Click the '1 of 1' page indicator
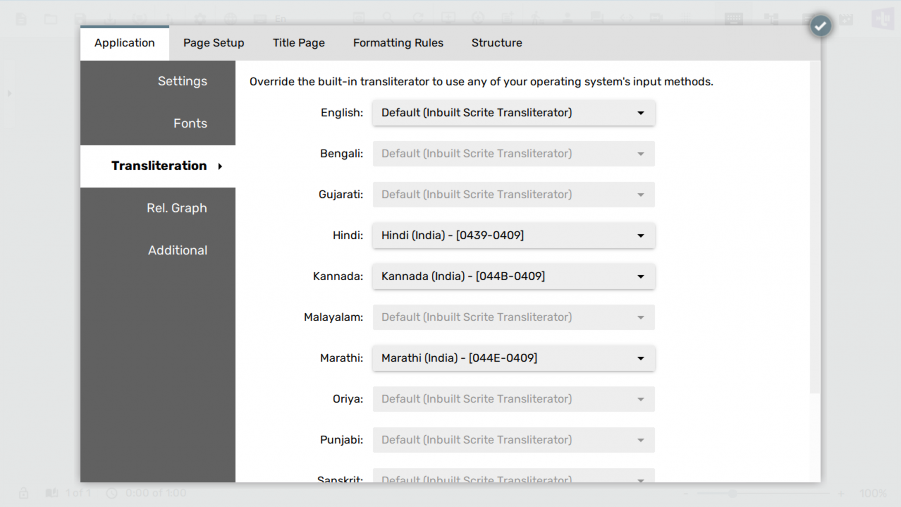Image resolution: width=901 pixels, height=507 pixels. (78, 493)
